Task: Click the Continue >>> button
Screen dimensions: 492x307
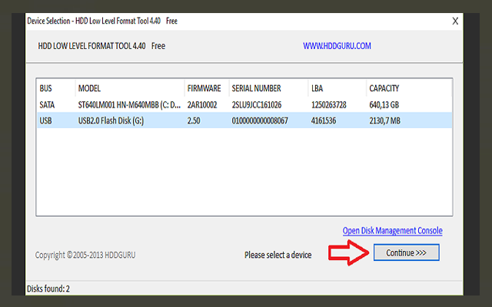Action: pyautogui.click(x=406, y=253)
